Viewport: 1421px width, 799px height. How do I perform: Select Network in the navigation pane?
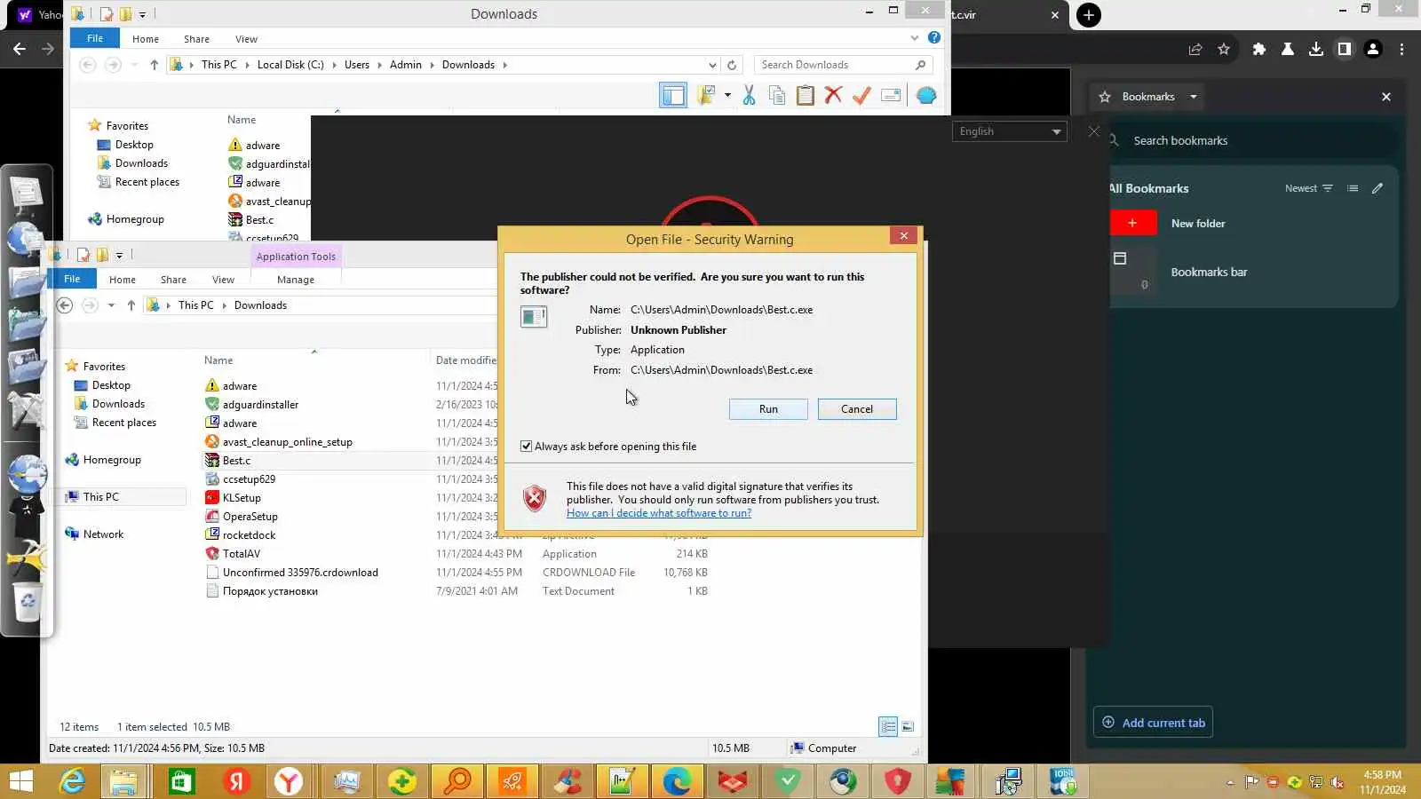point(103,534)
